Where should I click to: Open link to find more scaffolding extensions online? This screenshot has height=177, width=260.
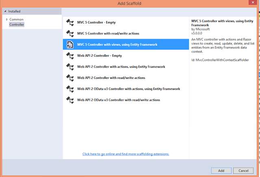(126, 154)
